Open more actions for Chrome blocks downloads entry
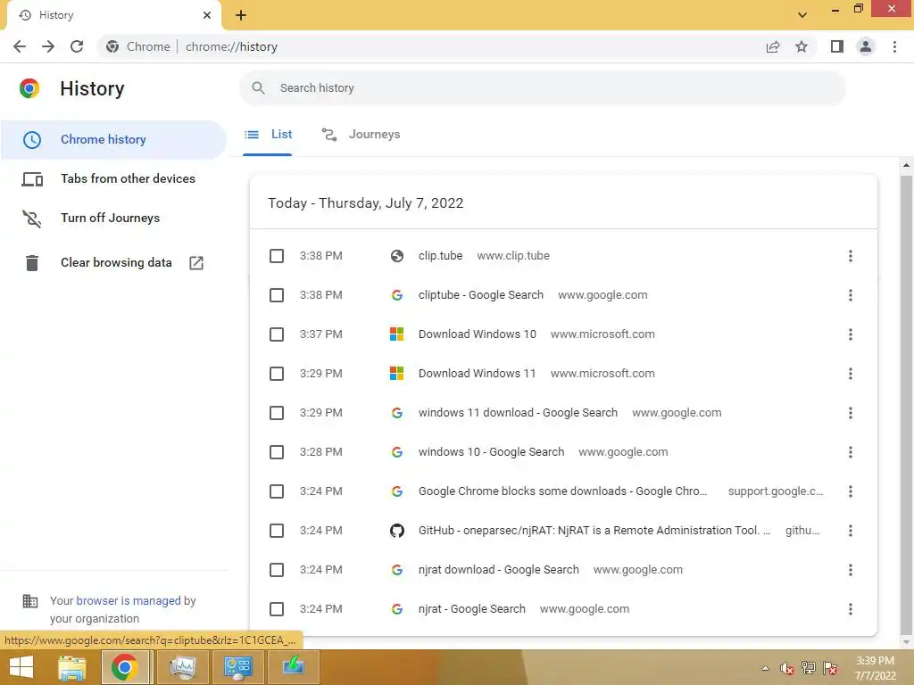 coord(851,491)
